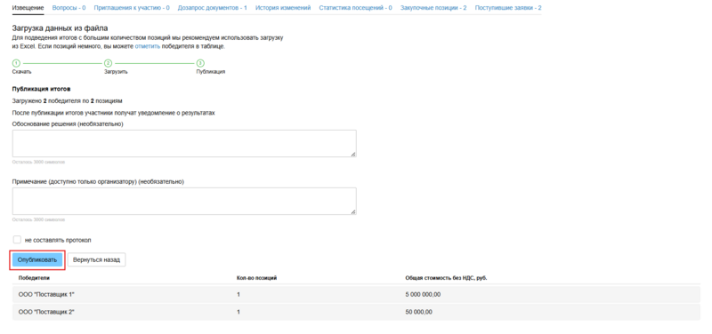This screenshot has height=334, width=712.
Task: Select Общая стоимость без НДС header
Action: (446, 278)
